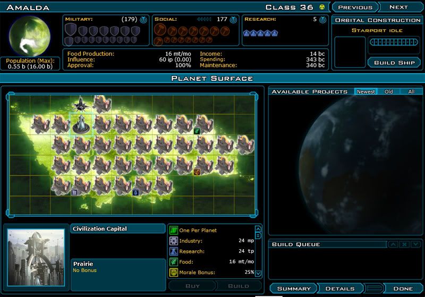Click the striped button between Details and Done
The height and width of the screenshot is (297, 425).
click(x=374, y=288)
